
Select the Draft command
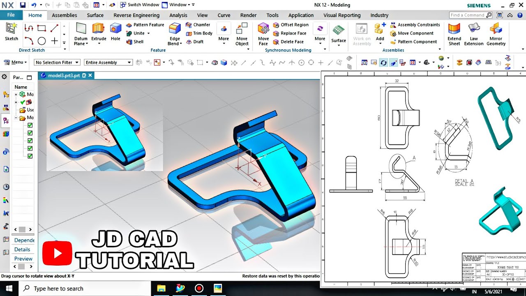[195, 42]
